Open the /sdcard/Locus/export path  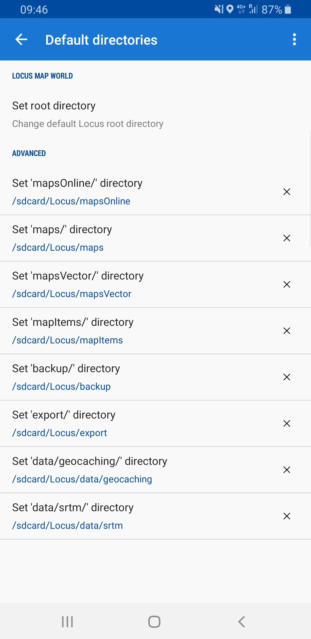click(60, 433)
